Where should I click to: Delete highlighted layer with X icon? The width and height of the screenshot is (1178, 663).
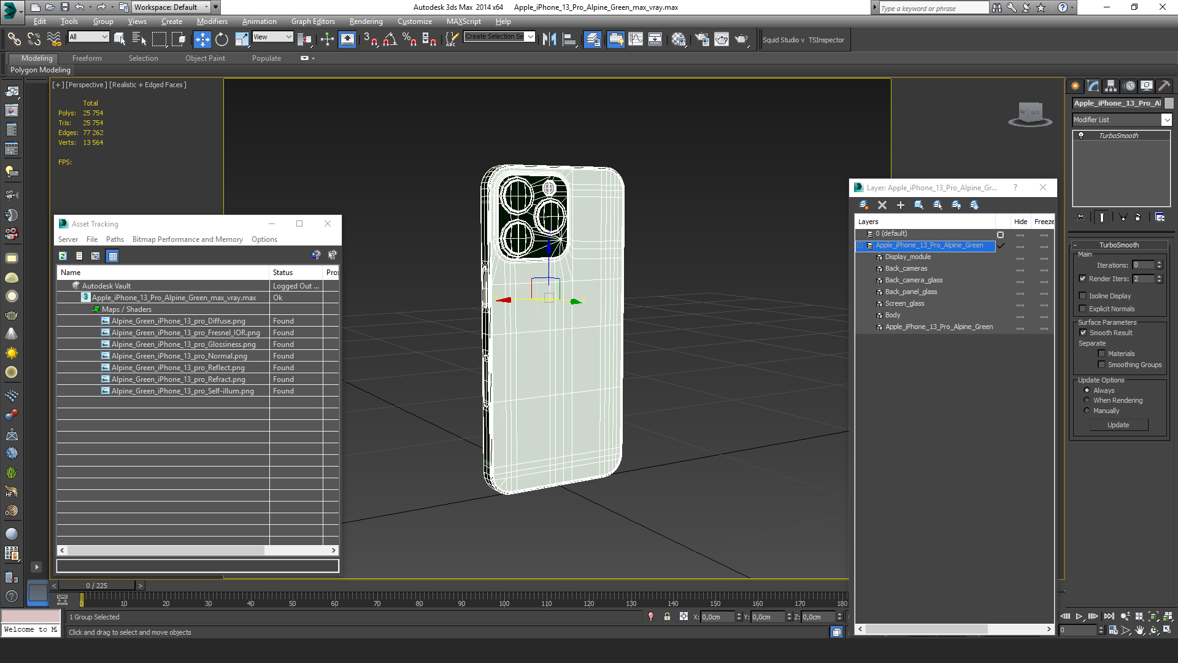click(x=882, y=205)
